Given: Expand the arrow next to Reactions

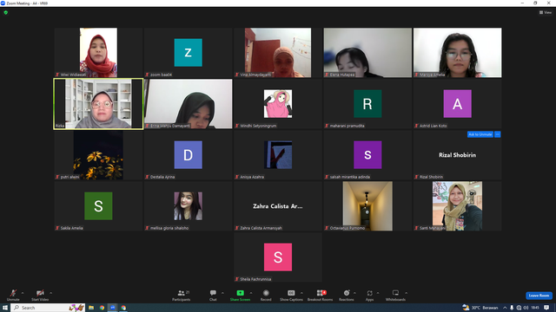Looking at the screenshot, I should [354, 293].
